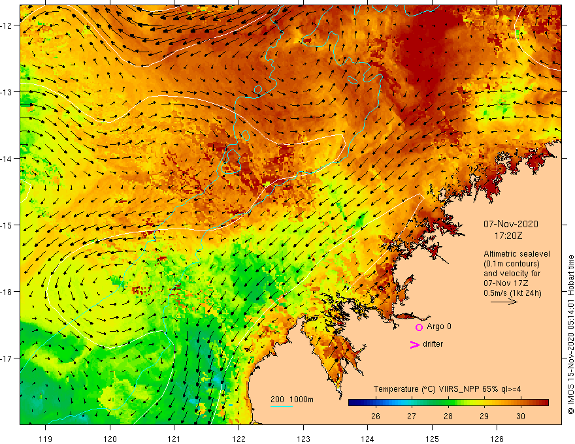Click the longitude 123 axis label
The height and width of the screenshot is (444, 575).
pyautogui.click(x=303, y=439)
